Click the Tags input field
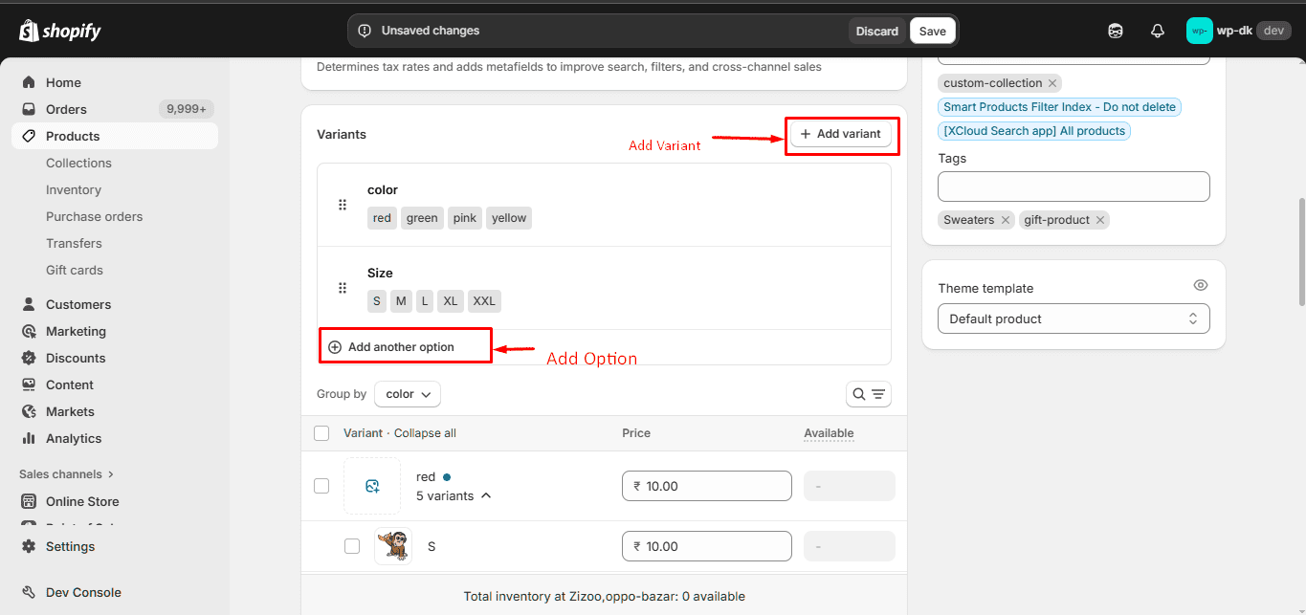This screenshot has width=1306, height=615. [x=1073, y=187]
